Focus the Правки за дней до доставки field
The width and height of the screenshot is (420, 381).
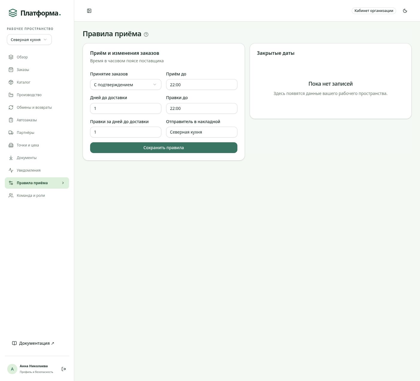(x=126, y=132)
